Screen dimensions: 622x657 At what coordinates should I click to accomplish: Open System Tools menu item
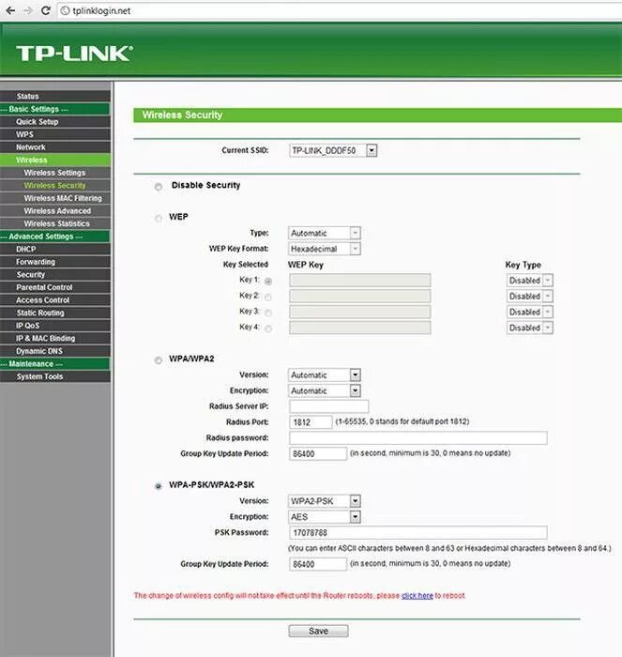click(x=55, y=376)
